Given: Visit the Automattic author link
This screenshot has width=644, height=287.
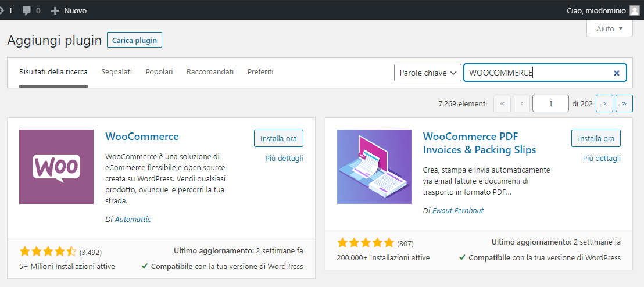Looking at the screenshot, I should [133, 219].
